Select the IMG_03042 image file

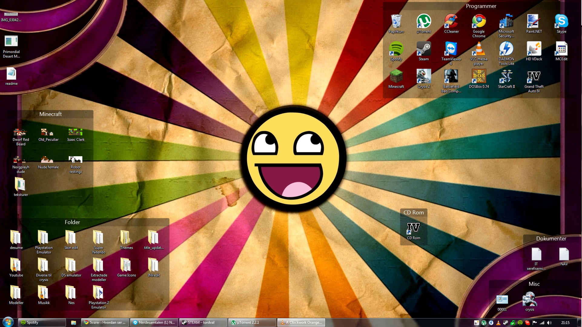(11, 17)
